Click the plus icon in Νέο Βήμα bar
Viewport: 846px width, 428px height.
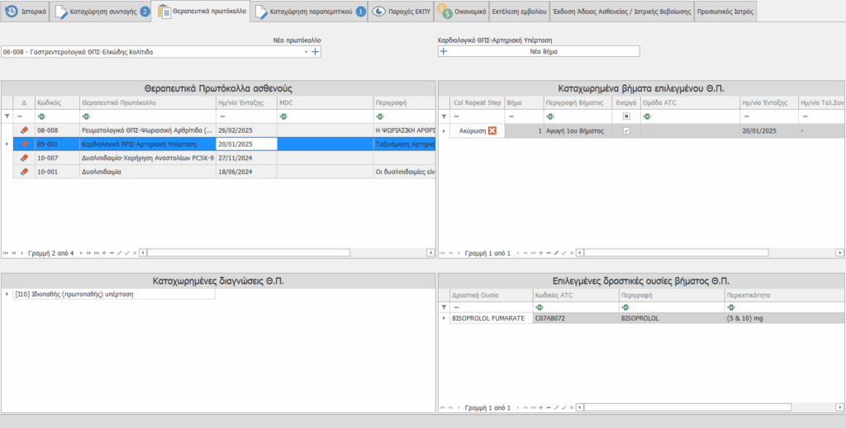click(x=444, y=51)
